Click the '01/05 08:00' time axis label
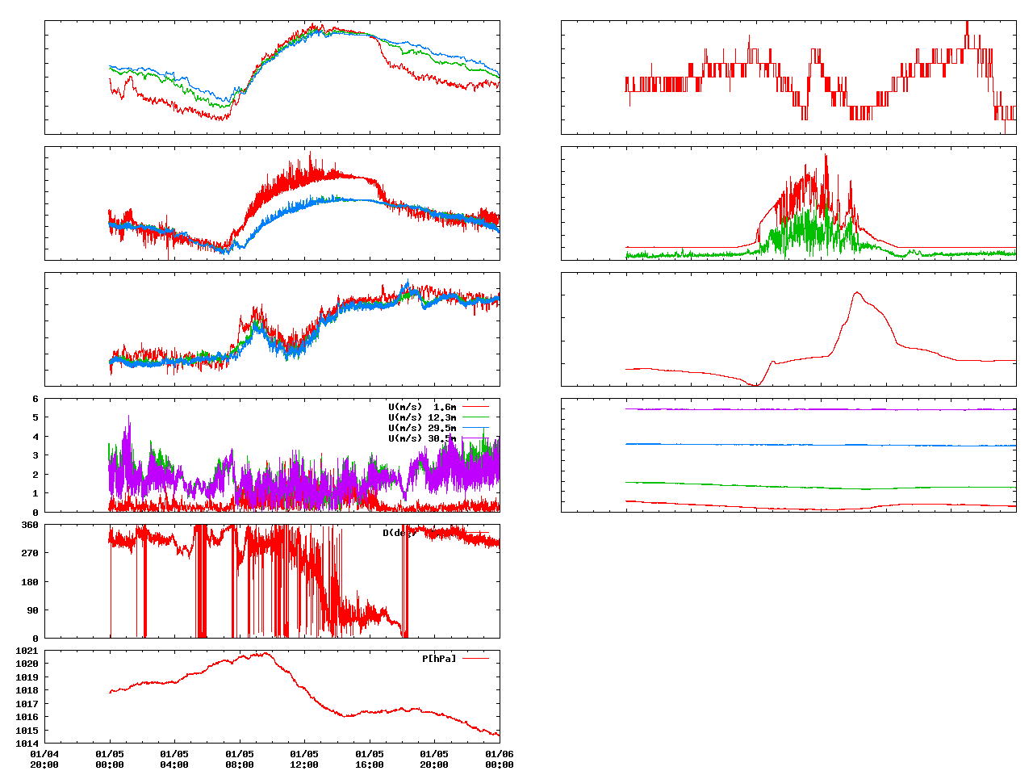This screenshot has height=775, width=1033. (240, 760)
